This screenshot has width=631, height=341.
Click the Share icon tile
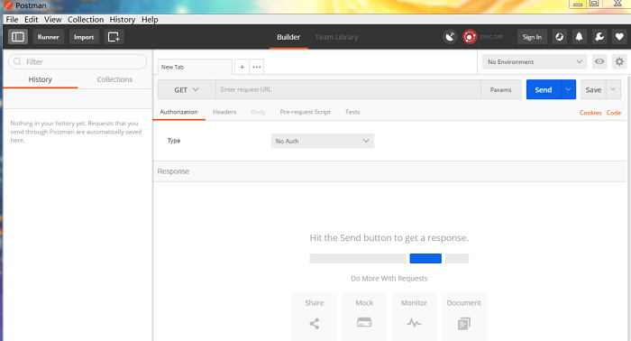point(315,317)
